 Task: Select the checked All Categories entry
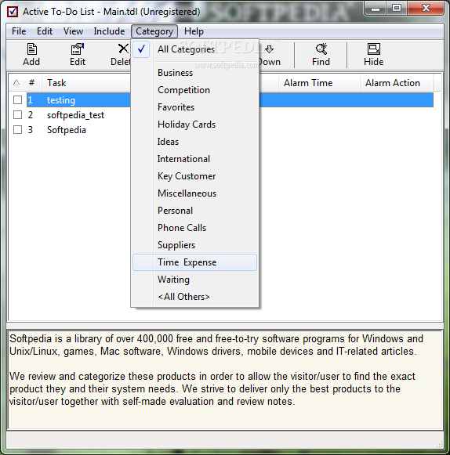pyautogui.click(x=194, y=49)
